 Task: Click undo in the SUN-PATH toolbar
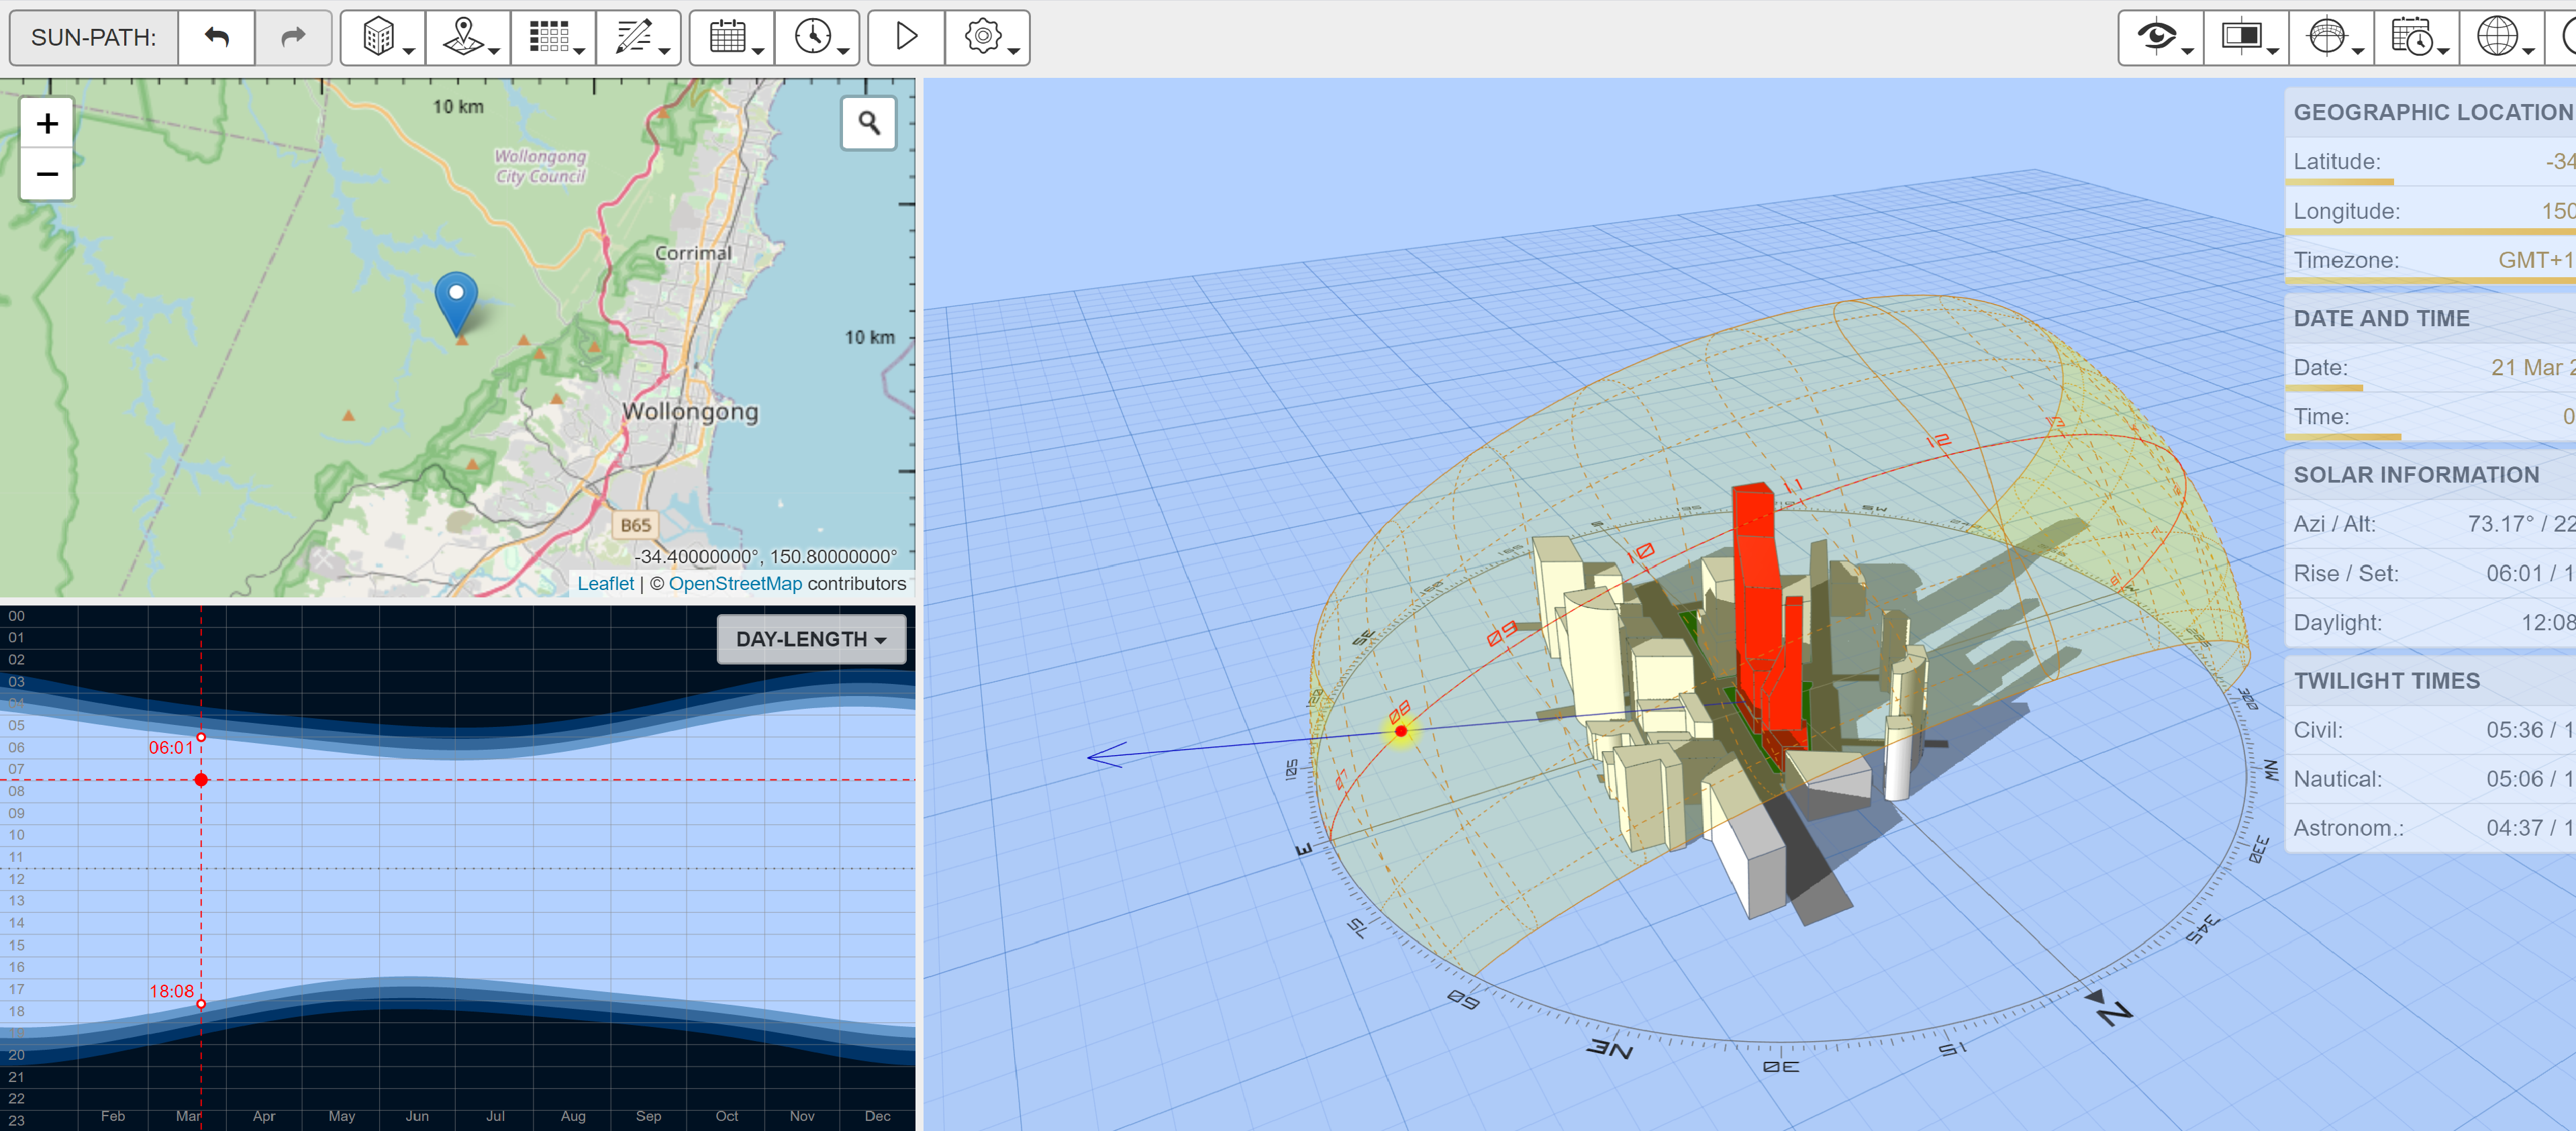tap(217, 37)
